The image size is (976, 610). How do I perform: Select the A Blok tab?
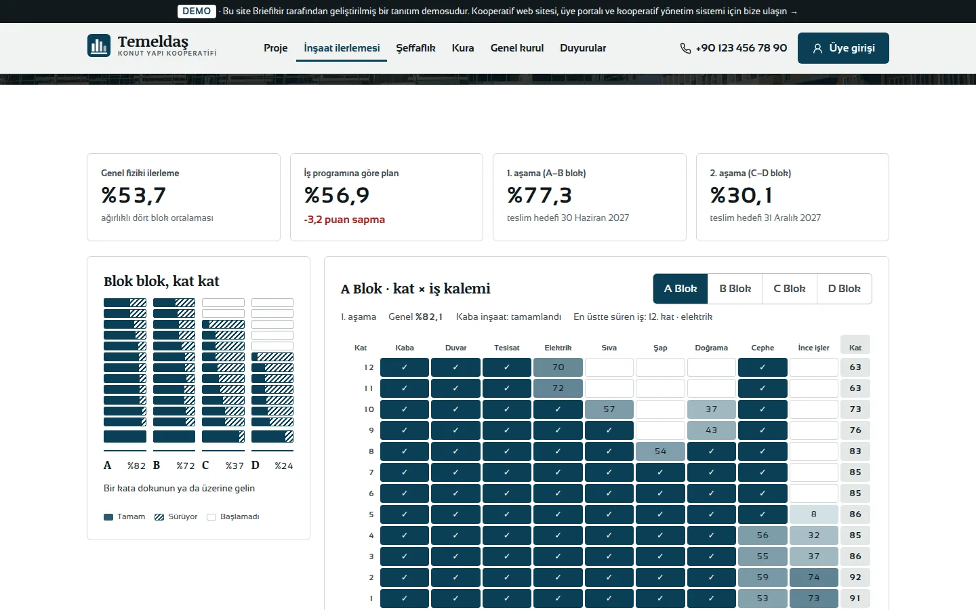coord(680,289)
